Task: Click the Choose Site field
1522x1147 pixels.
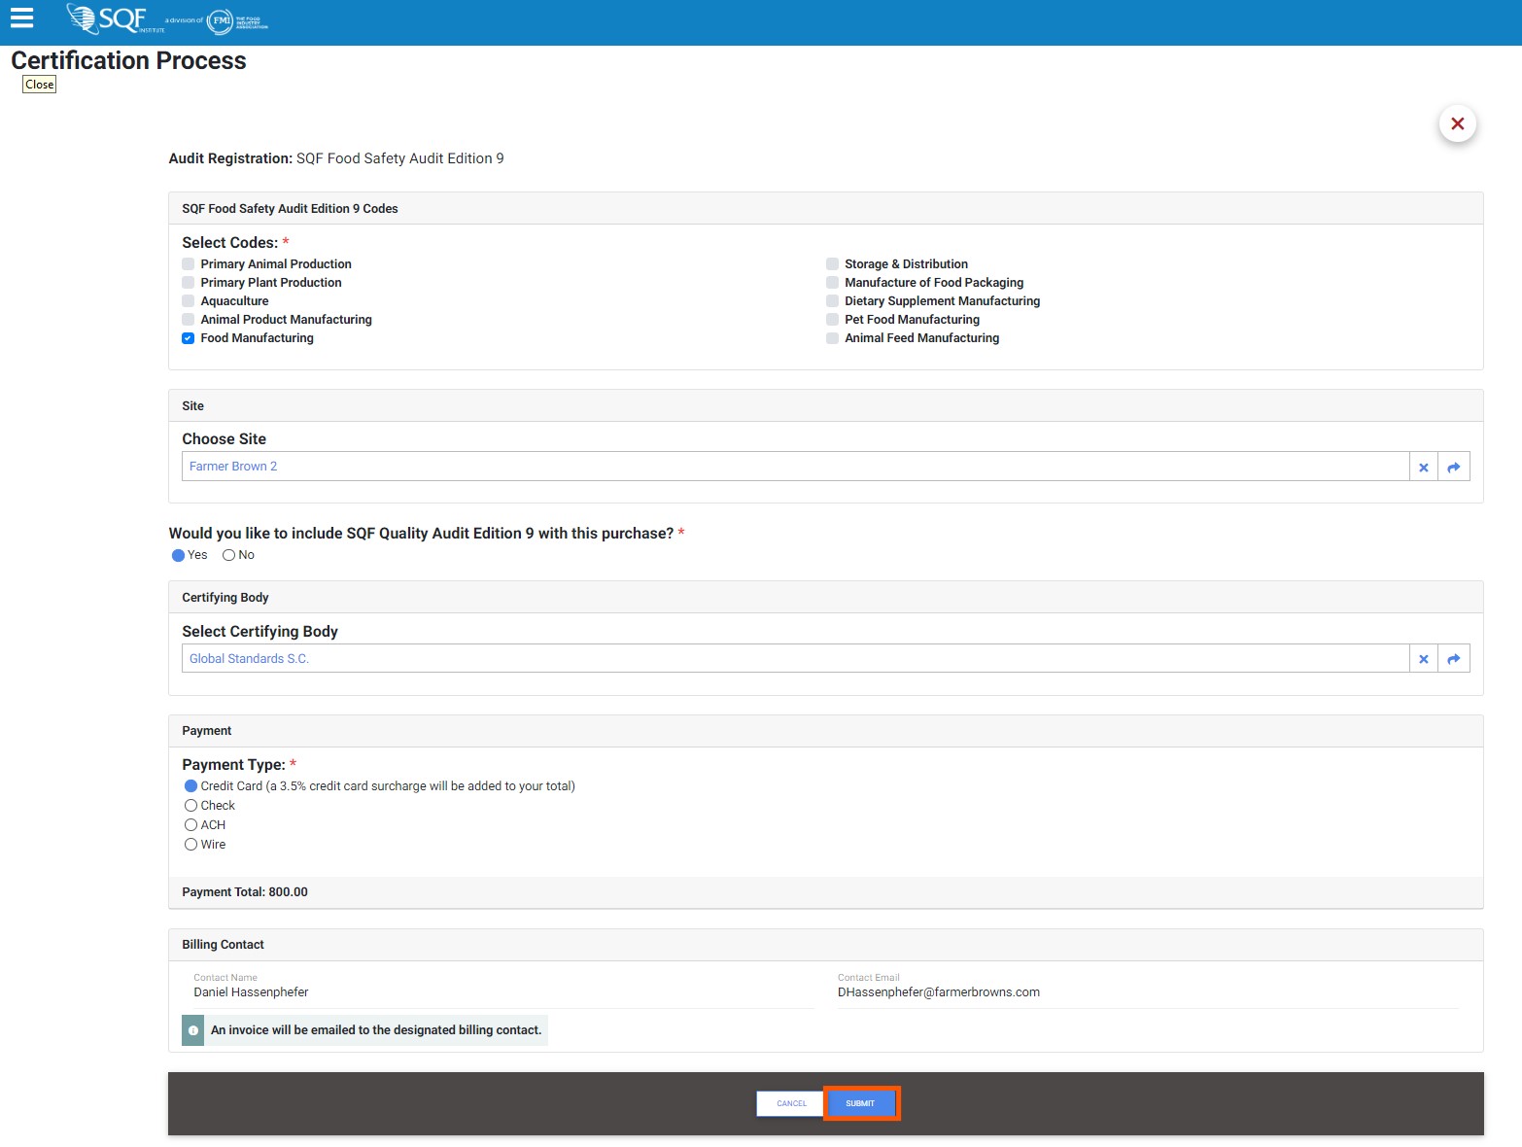Action: [x=794, y=467]
